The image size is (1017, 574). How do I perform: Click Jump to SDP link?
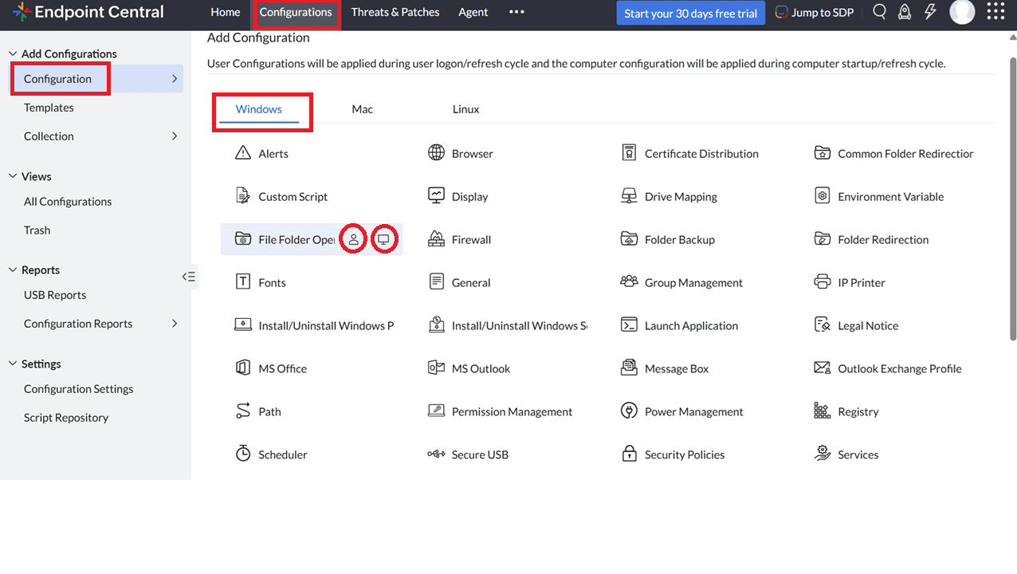point(815,12)
